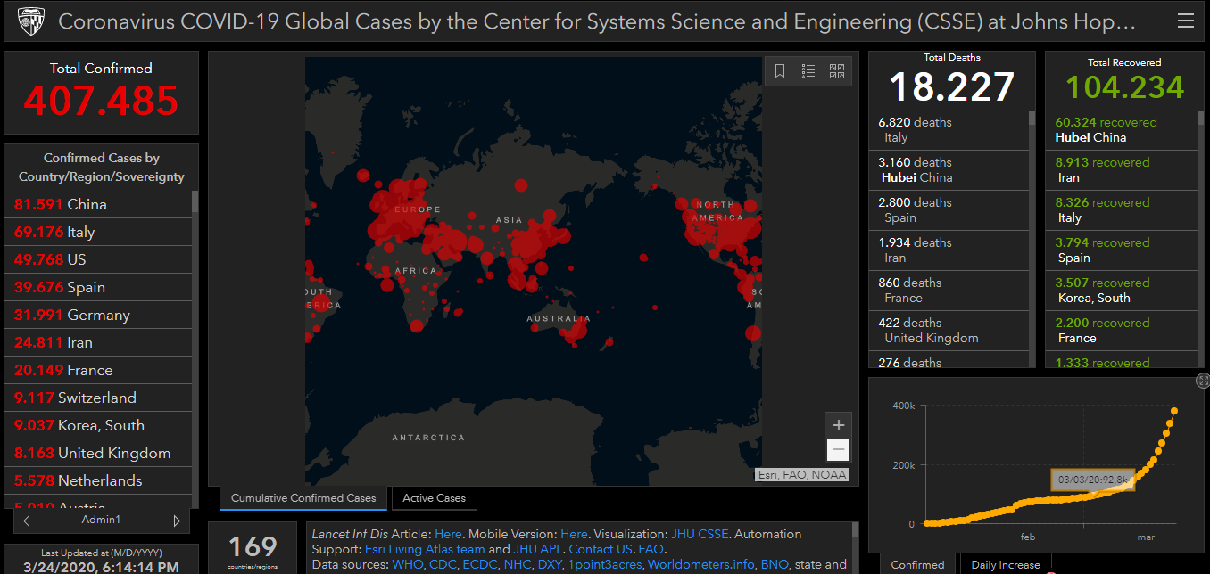
Task: Open the NHC data source link
Action: pyautogui.click(x=518, y=564)
